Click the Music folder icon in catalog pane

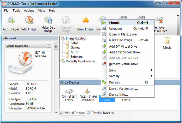tap(167, 40)
